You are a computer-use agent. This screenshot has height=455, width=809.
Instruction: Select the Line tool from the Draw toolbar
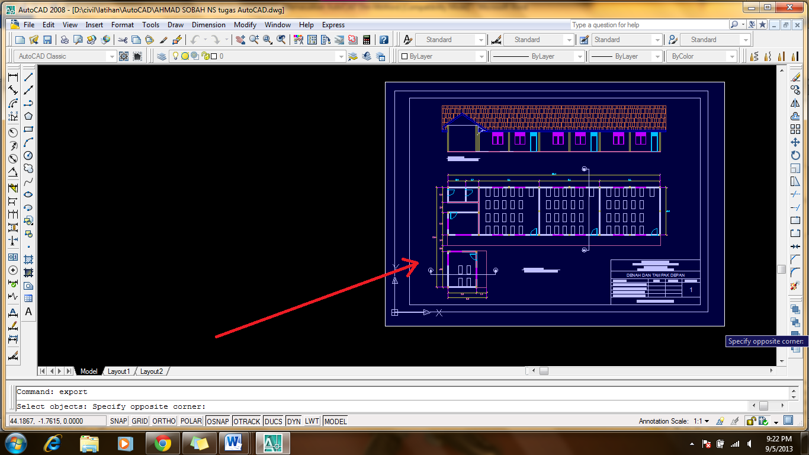(x=30, y=77)
